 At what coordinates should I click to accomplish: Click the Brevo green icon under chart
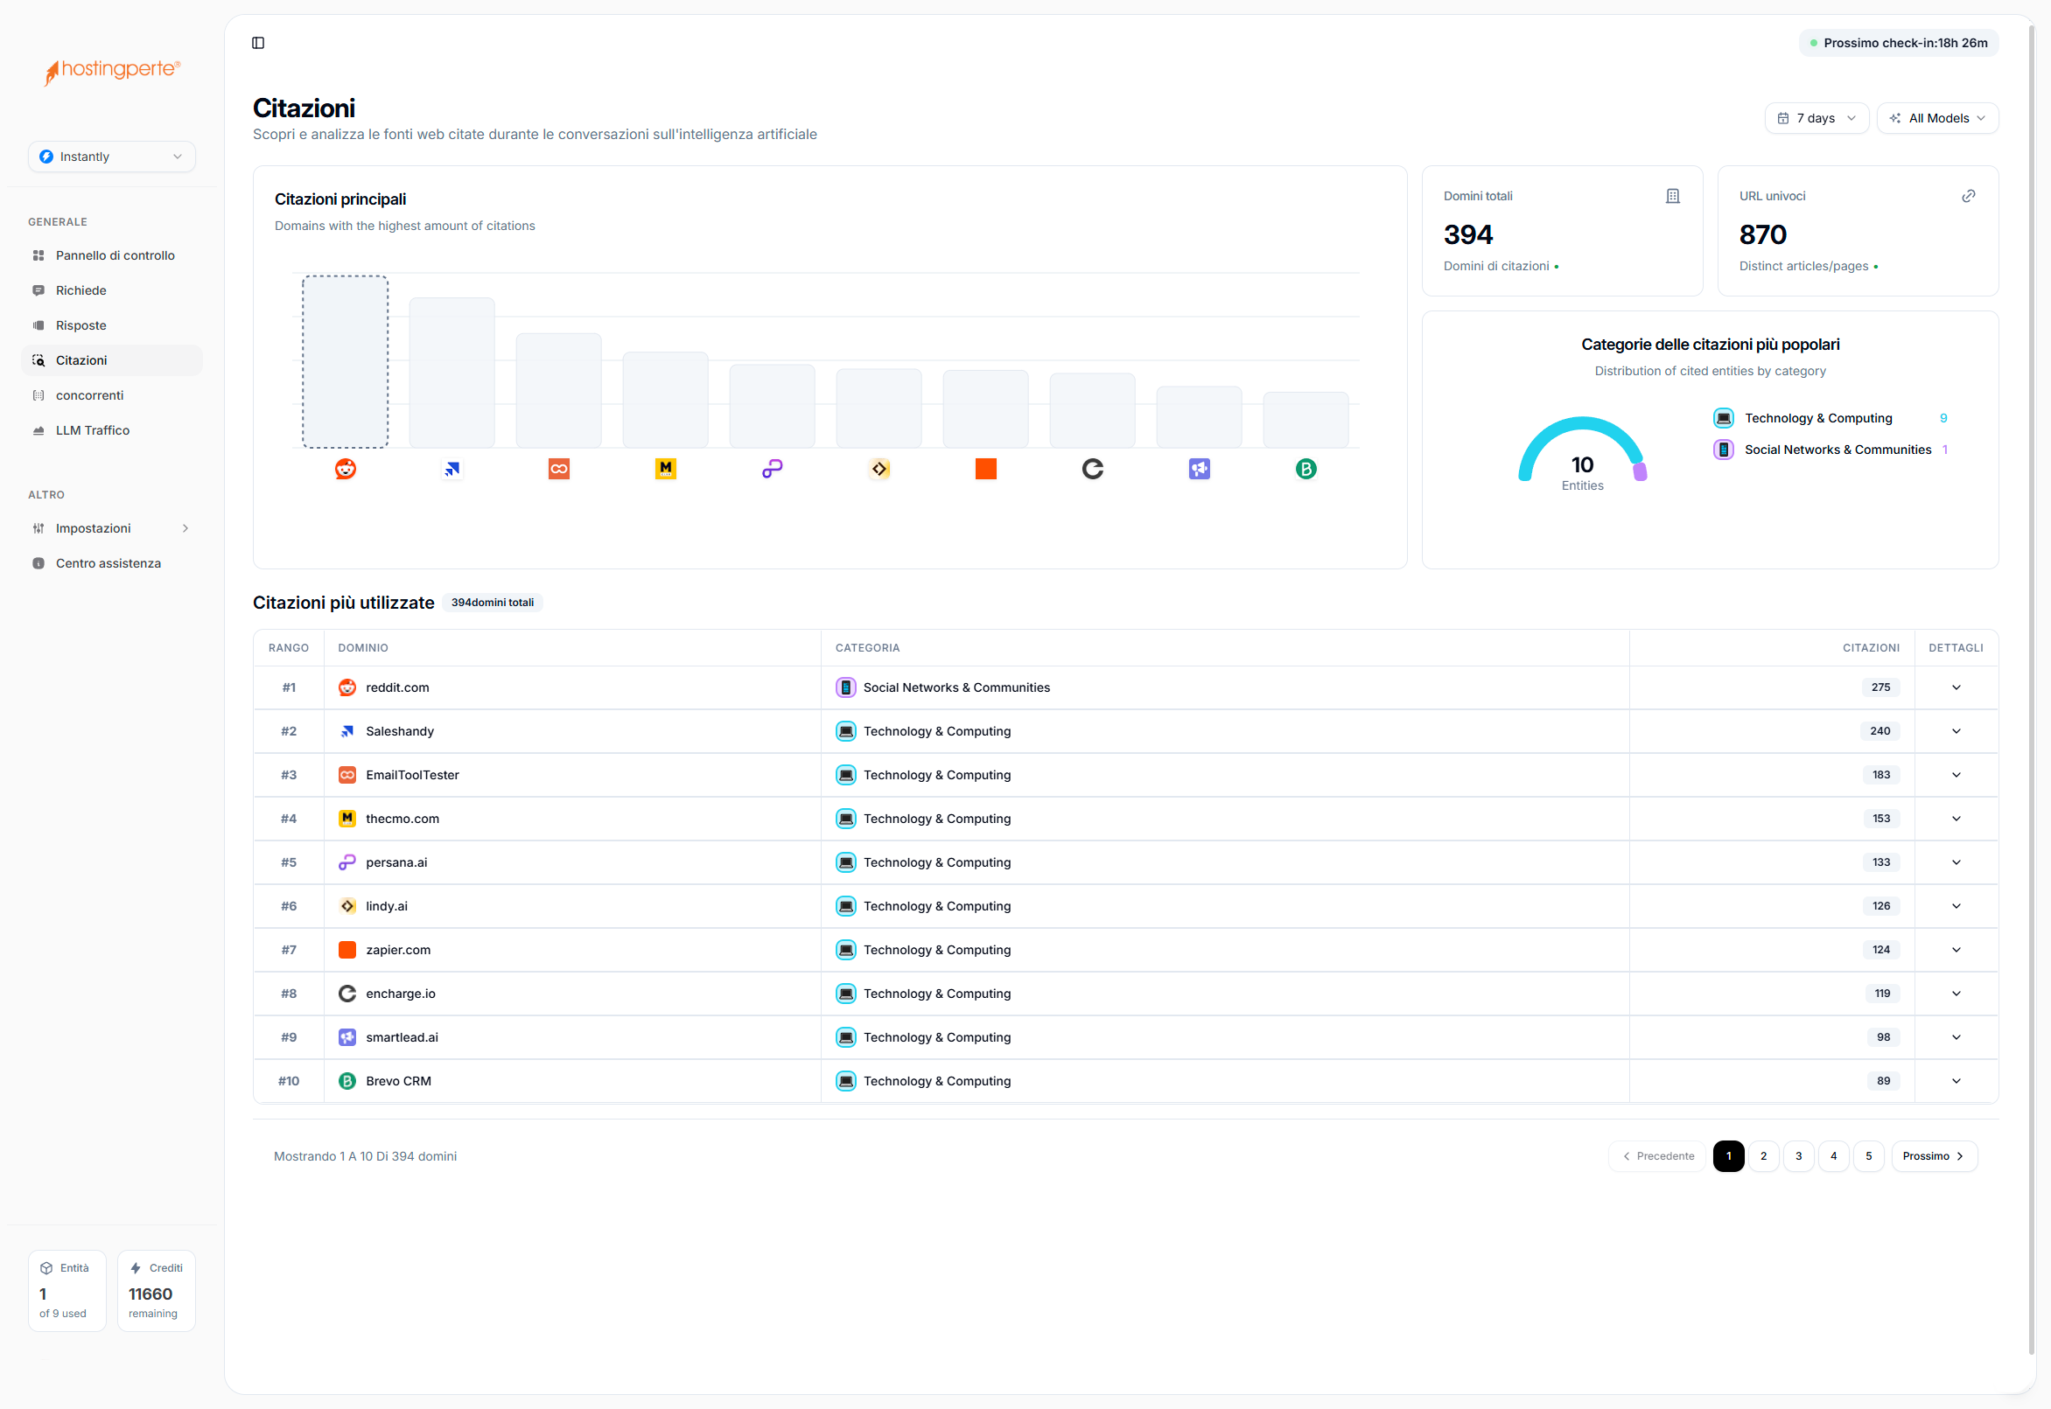tap(1305, 469)
